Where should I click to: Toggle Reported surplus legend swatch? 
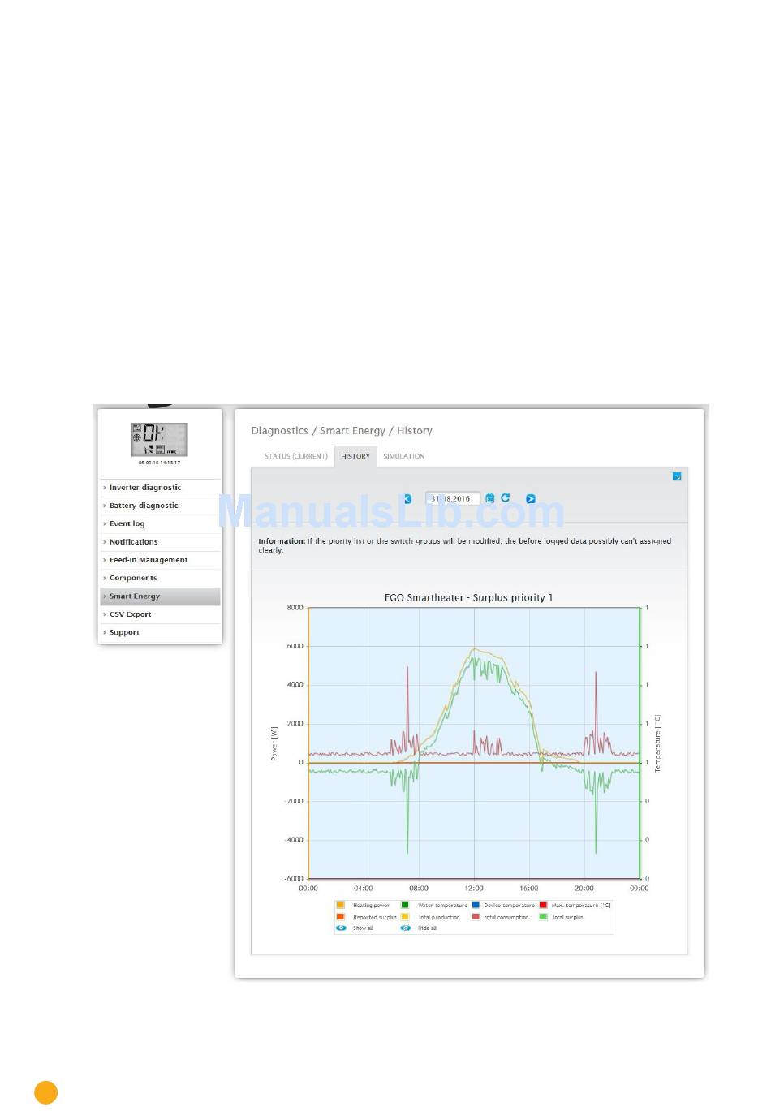pyautogui.click(x=340, y=917)
